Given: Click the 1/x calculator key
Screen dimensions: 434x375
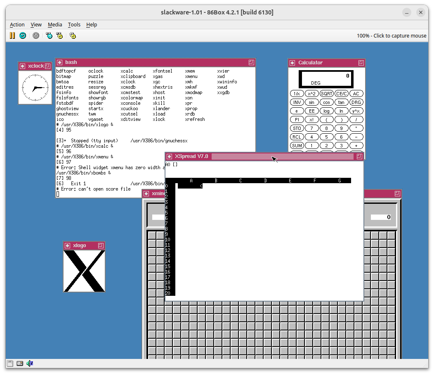Looking at the screenshot, I should click(x=297, y=94).
